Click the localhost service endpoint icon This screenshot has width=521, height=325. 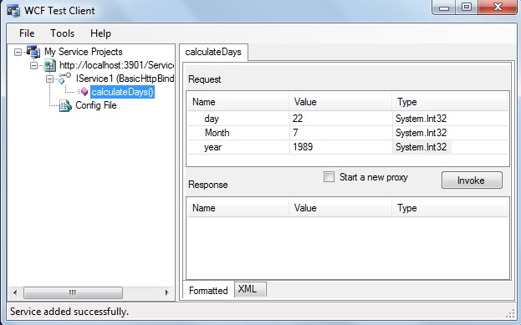point(50,65)
